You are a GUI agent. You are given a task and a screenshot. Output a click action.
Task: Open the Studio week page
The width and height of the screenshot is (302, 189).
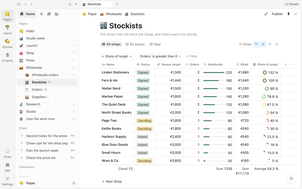point(47,38)
